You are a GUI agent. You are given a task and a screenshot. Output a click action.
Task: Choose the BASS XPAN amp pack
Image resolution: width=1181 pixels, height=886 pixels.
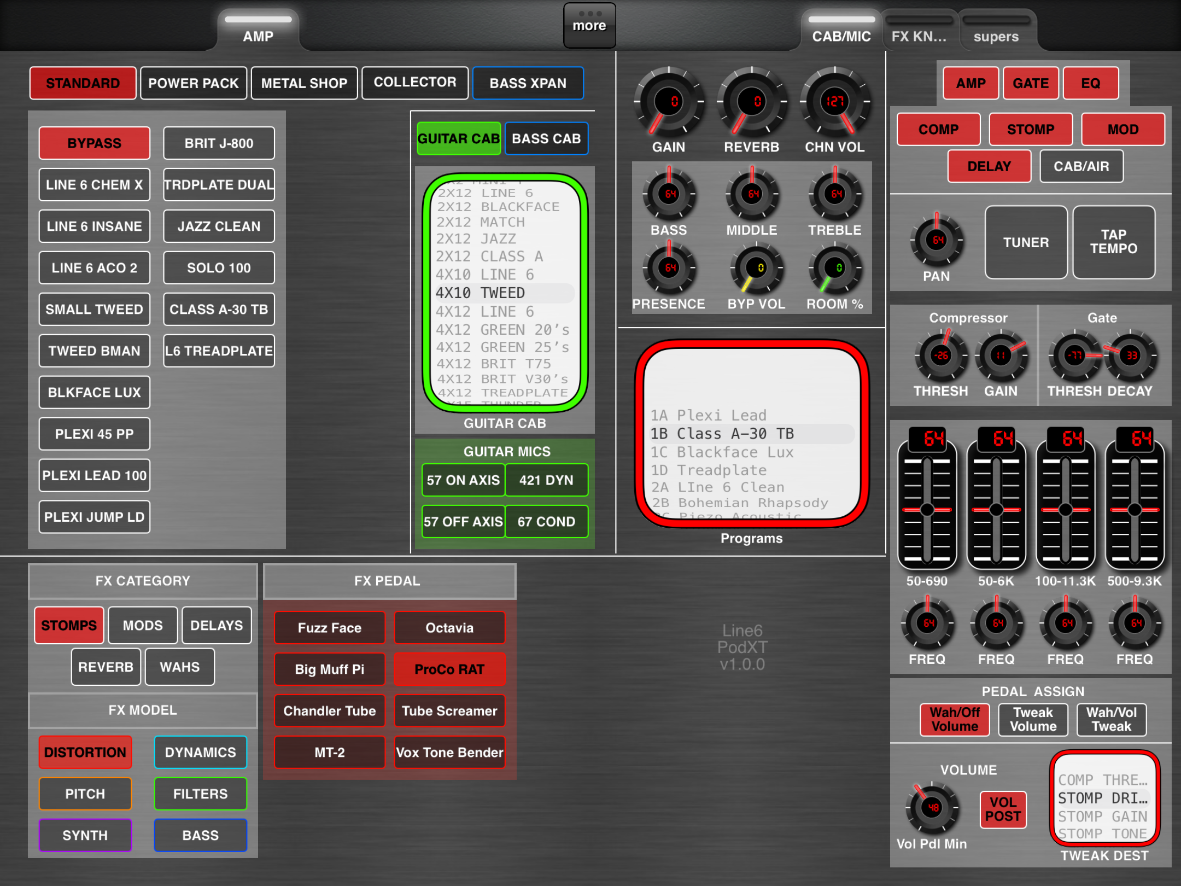click(x=528, y=83)
